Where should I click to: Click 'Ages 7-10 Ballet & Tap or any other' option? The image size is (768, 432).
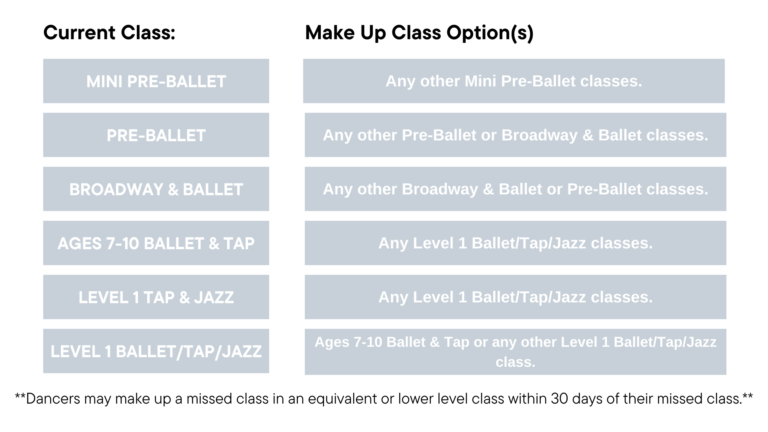pyautogui.click(x=516, y=352)
